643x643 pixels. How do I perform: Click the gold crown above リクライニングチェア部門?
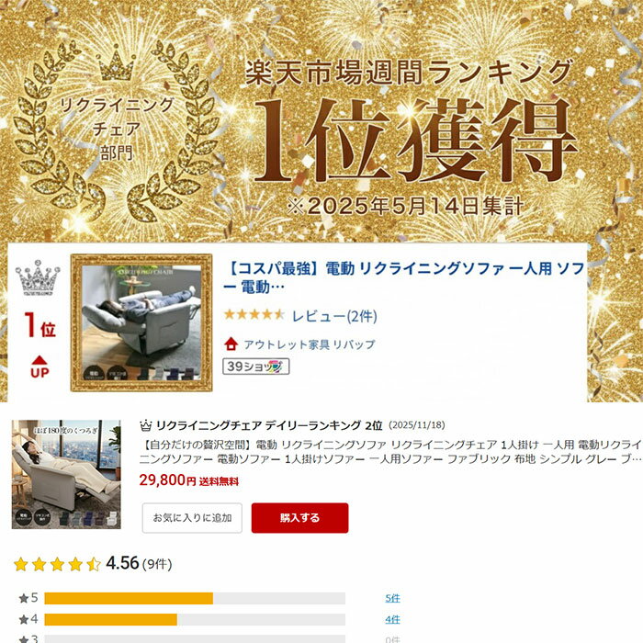(x=116, y=63)
